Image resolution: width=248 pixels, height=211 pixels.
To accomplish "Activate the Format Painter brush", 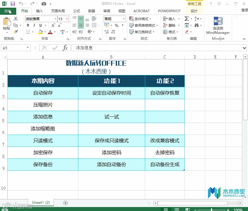I will (15, 32).
